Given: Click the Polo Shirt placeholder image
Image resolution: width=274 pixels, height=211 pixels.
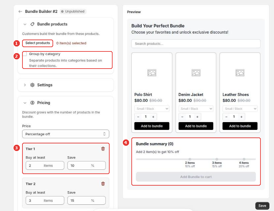Looking at the screenshot, I should (152, 73).
